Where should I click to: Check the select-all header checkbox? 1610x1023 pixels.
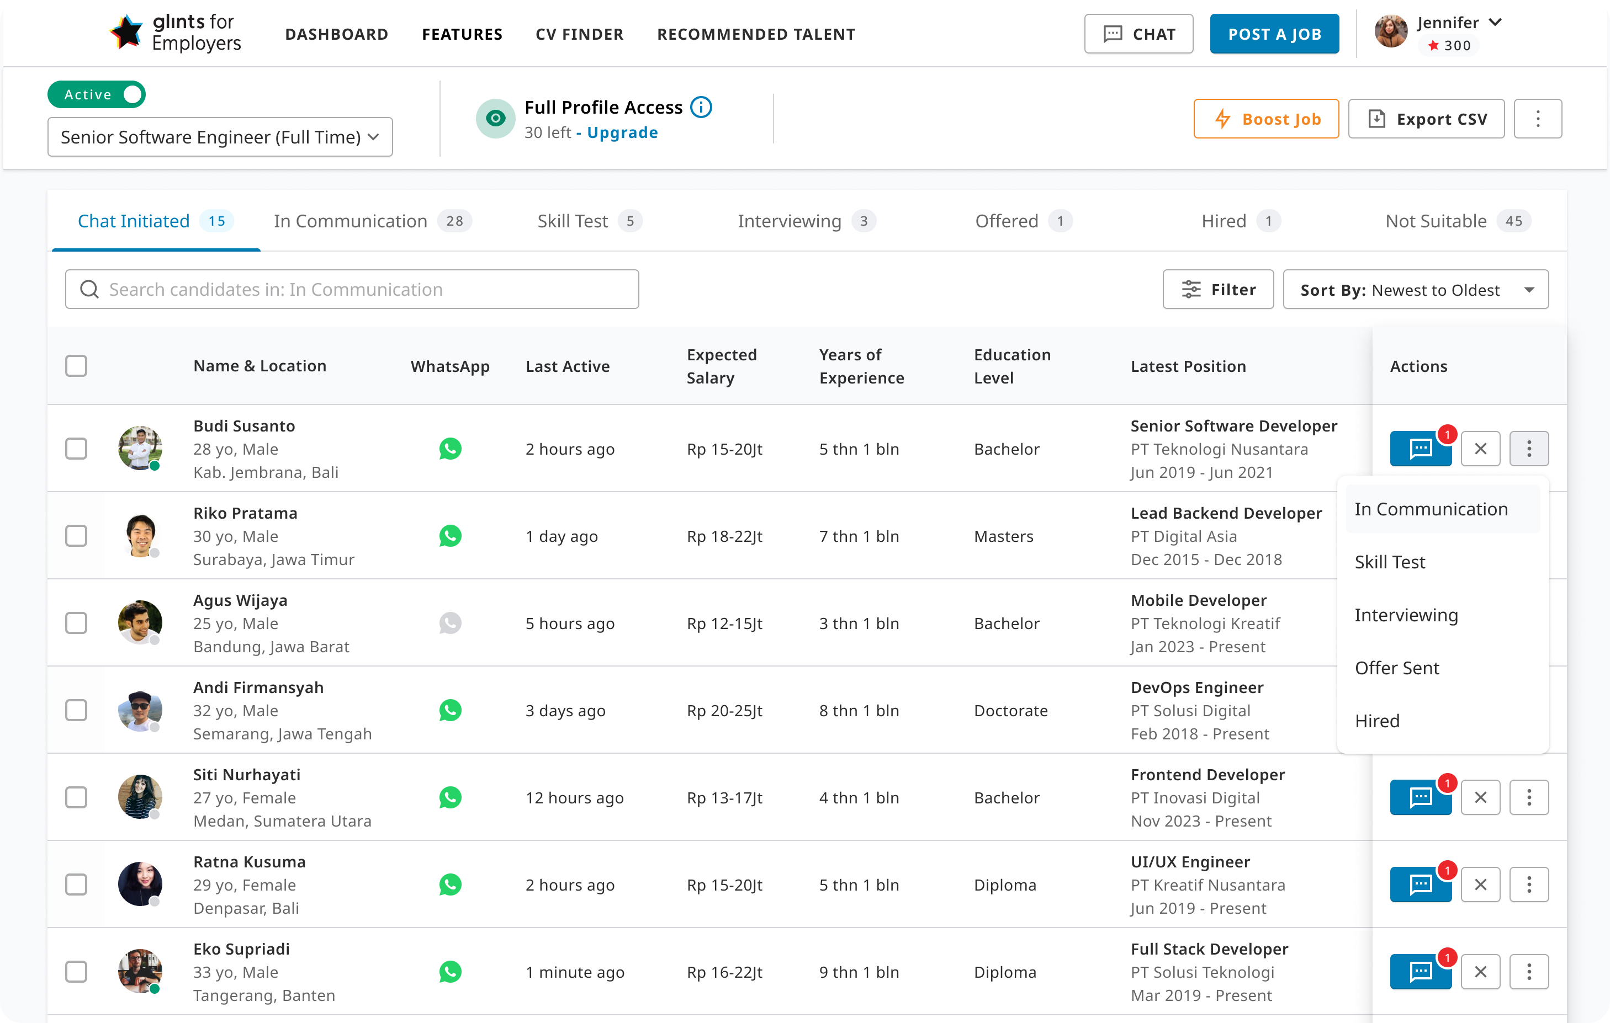tap(76, 366)
